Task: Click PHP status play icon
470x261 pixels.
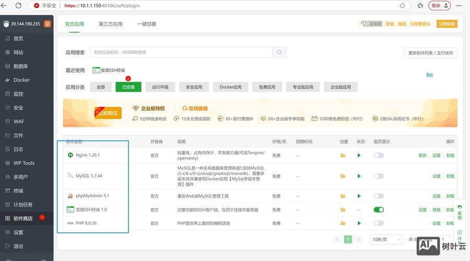Action: point(359,223)
